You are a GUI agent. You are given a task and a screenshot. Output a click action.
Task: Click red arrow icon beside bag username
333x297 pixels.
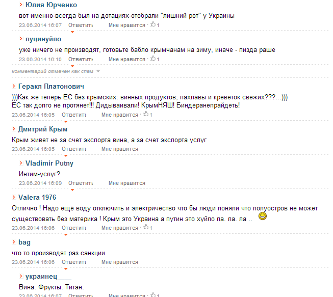coord(14,242)
